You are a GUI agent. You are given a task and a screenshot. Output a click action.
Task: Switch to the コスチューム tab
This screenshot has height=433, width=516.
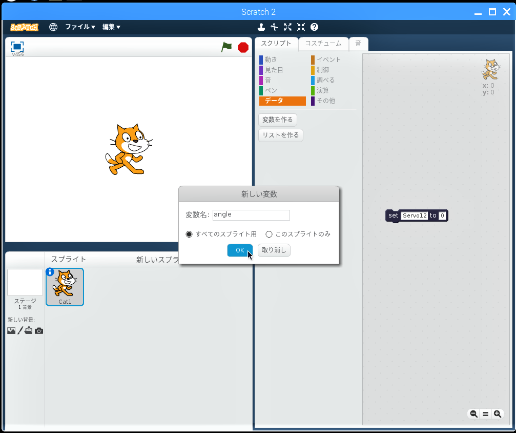[323, 44]
